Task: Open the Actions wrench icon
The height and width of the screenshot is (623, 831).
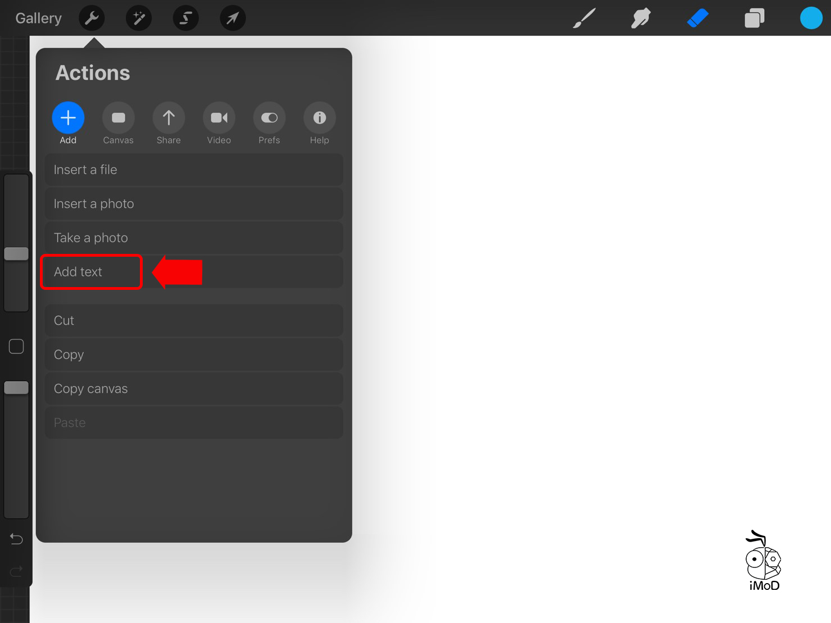Action: pyautogui.click(x=92, y=19)
